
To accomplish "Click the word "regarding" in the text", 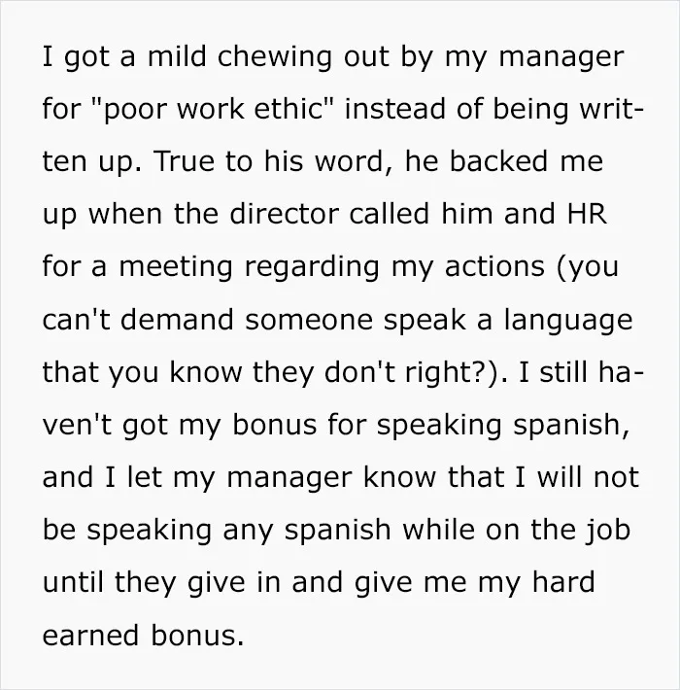I will [312, 267].
